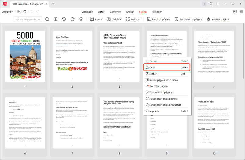Viewport: 245px width, 160px height.
Task: Select page 1 cover thumbnail
Action: (25, 56)
